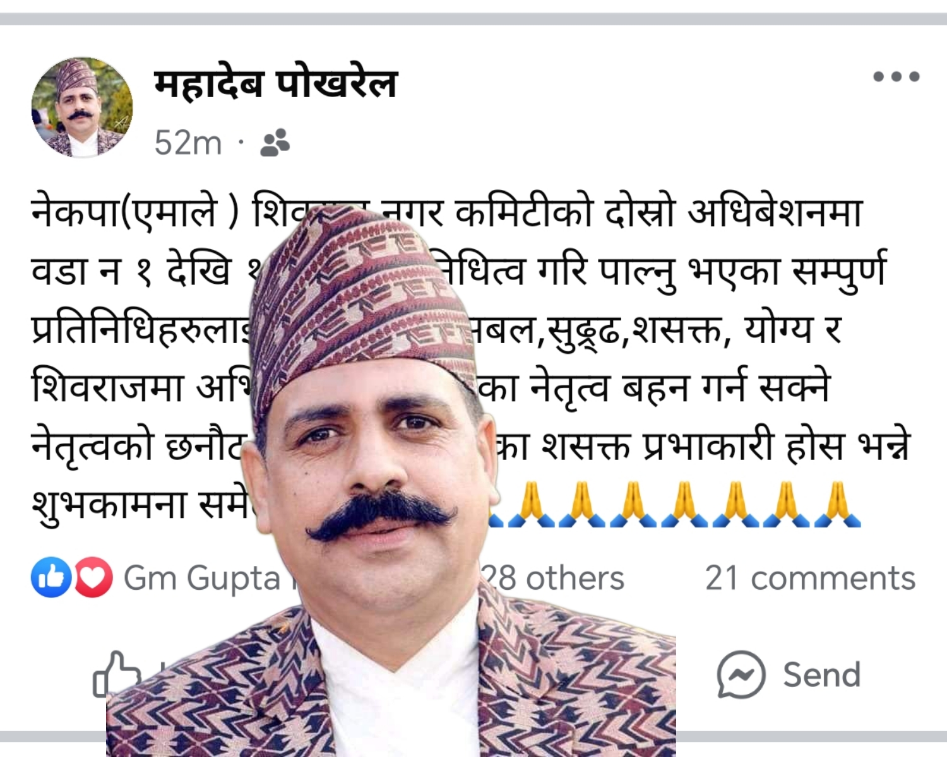The width and height of the screenshot is (947, 757).
Task: View the 21 comments
Action: pos(810,578)
